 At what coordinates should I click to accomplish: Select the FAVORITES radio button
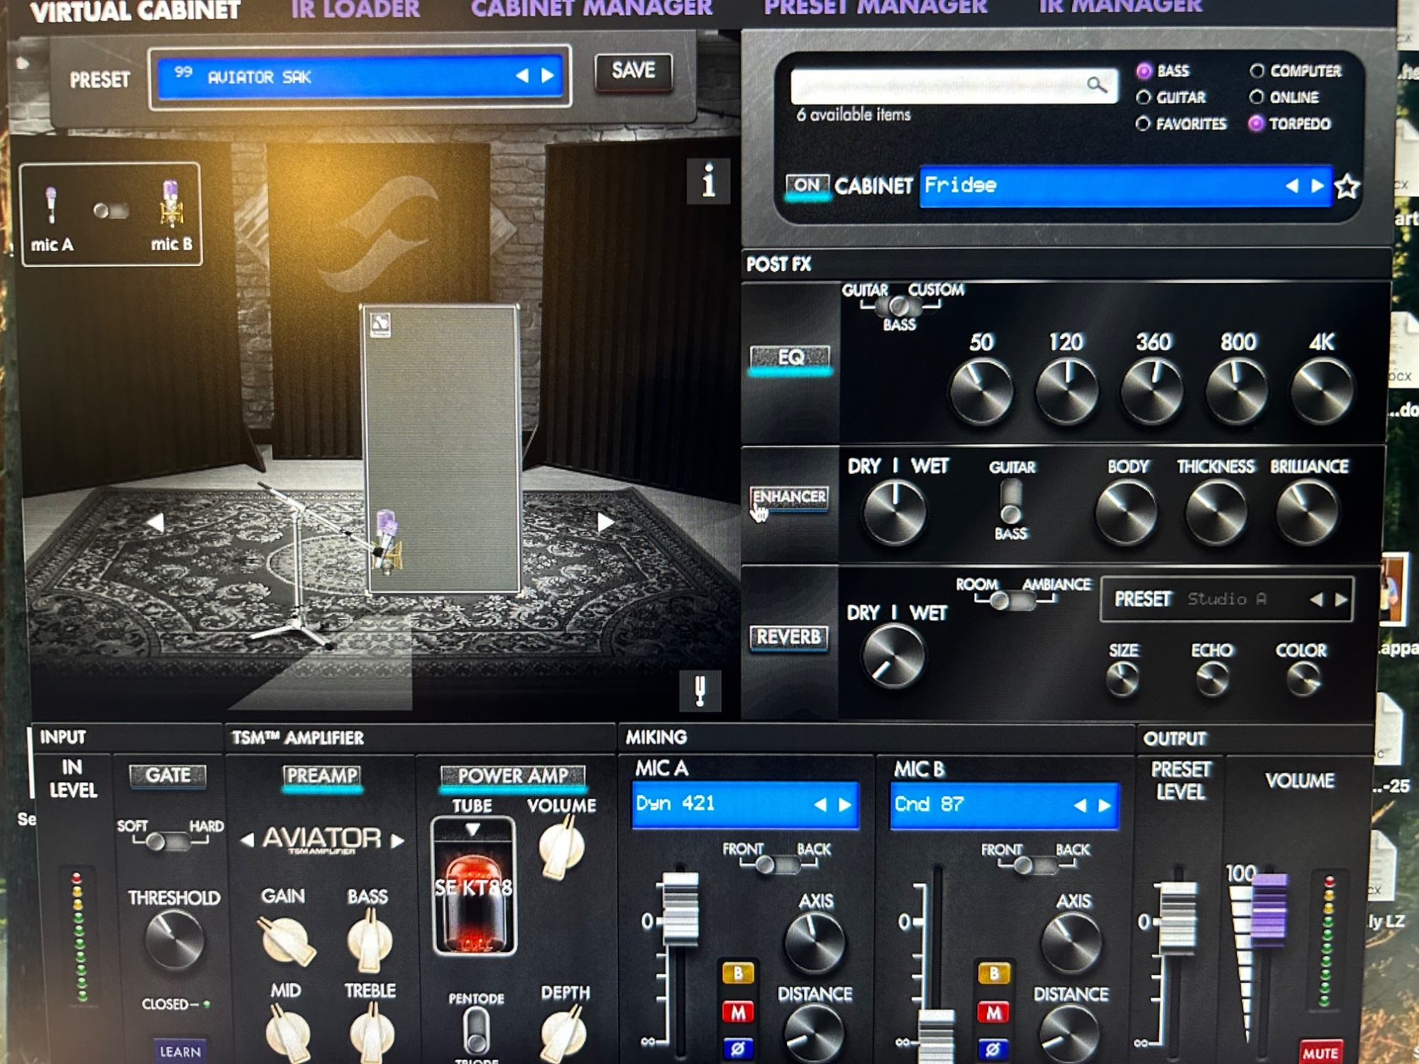tap(1142, 124)
